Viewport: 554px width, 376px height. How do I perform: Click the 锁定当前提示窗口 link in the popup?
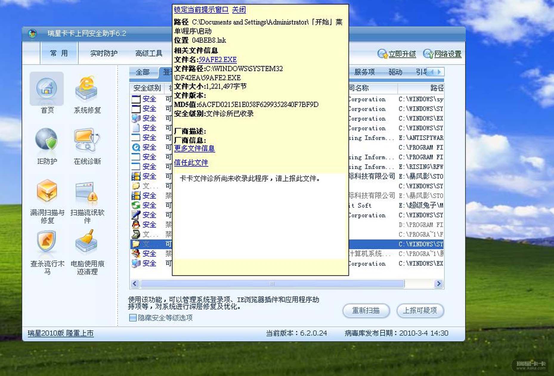(x=201, y=10)
